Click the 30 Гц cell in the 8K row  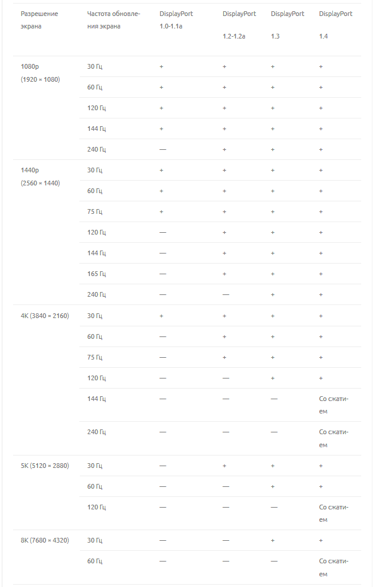pos(95,540)
